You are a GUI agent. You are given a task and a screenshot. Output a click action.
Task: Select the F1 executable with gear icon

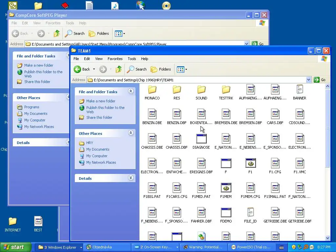[x=250, y=166]
